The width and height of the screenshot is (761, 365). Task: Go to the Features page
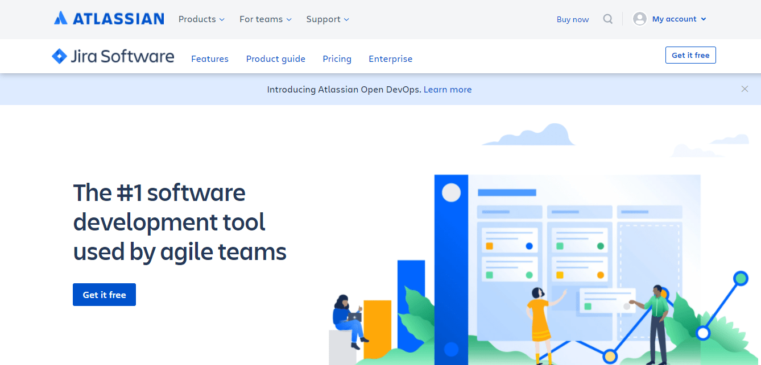(x=210, y=58)
